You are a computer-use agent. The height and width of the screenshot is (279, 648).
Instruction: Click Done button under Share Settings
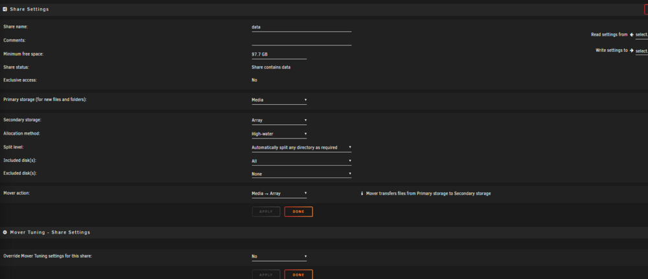(298, 212)
